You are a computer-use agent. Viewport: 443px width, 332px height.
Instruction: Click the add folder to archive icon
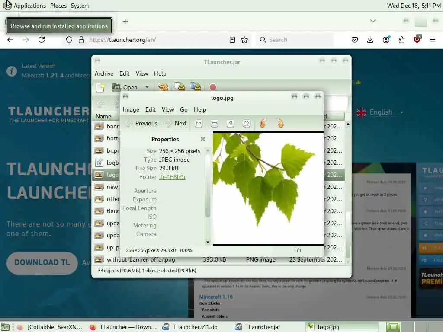pyautogui.click(x=196, y=86)
